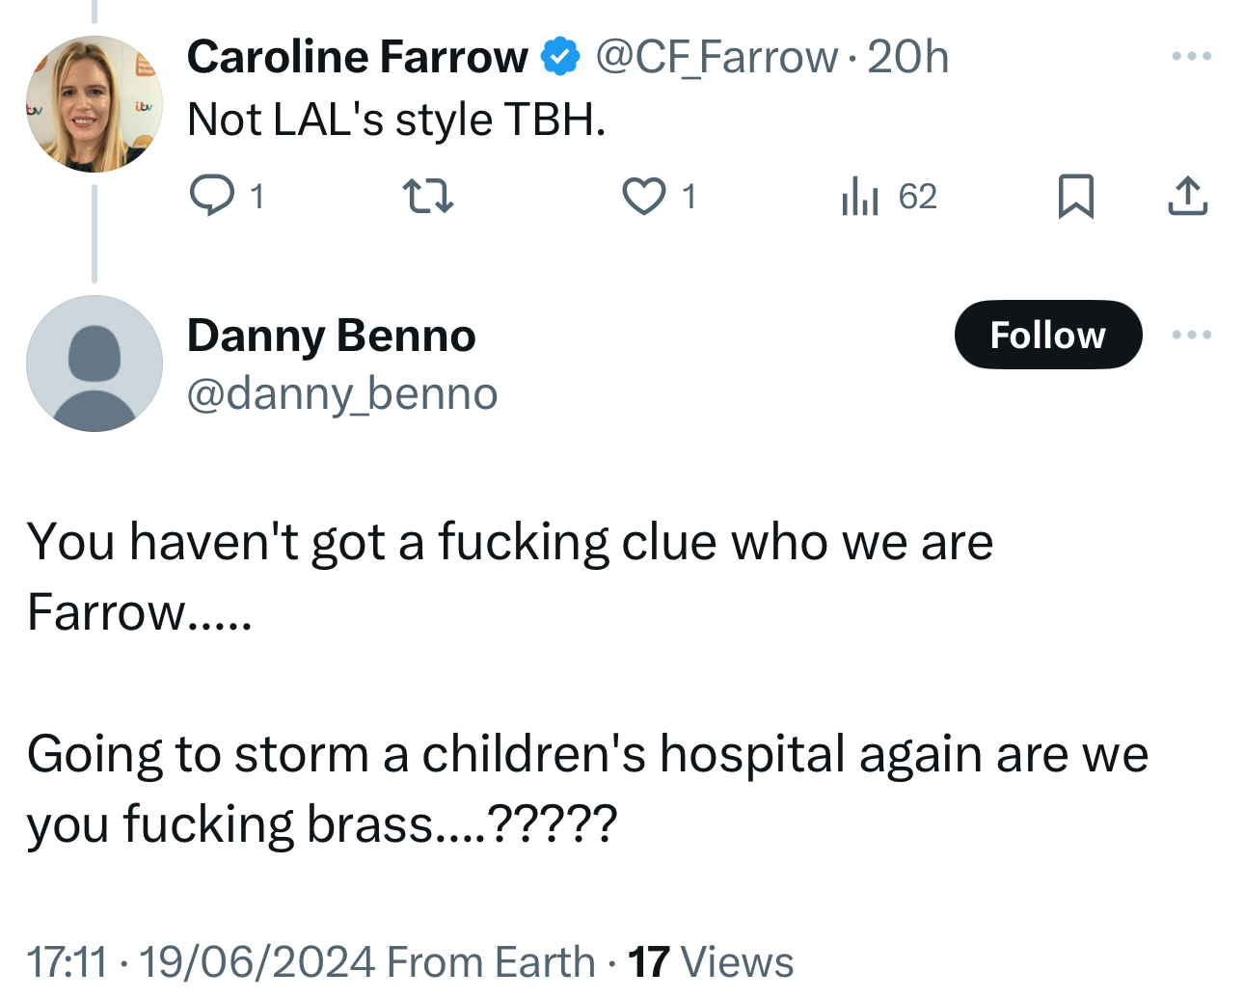1244x998 pixels.
Task: Click the Caroline Farrow display name
Action: 357,57
